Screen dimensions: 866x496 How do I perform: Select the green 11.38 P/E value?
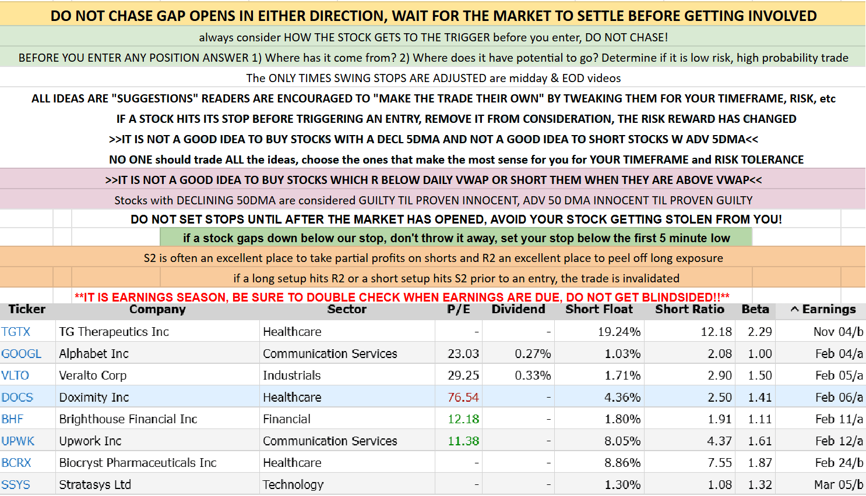coord(463,441)
